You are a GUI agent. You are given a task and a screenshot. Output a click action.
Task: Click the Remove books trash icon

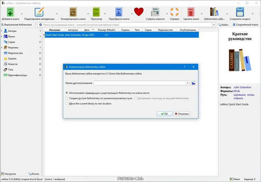[x=191, y=12]
